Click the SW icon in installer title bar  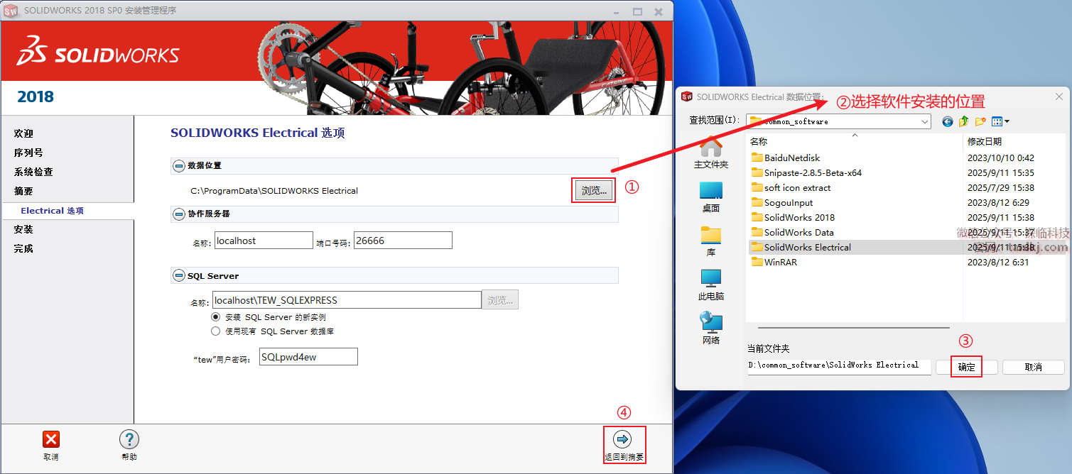[12, 11]
